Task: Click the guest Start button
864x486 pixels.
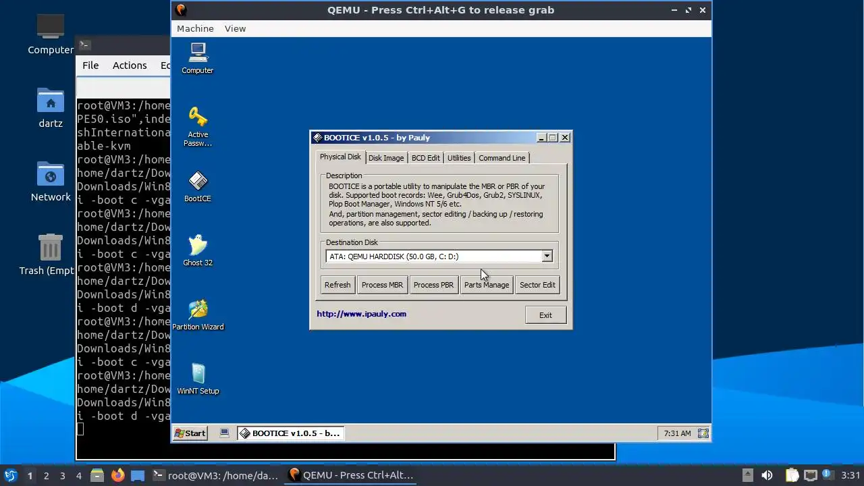Action: pyautogui.click(x=190, y=433)
